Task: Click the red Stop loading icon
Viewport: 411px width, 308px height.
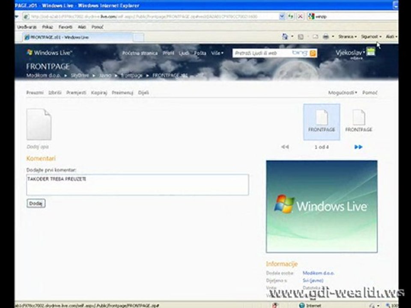Action: 300,17
